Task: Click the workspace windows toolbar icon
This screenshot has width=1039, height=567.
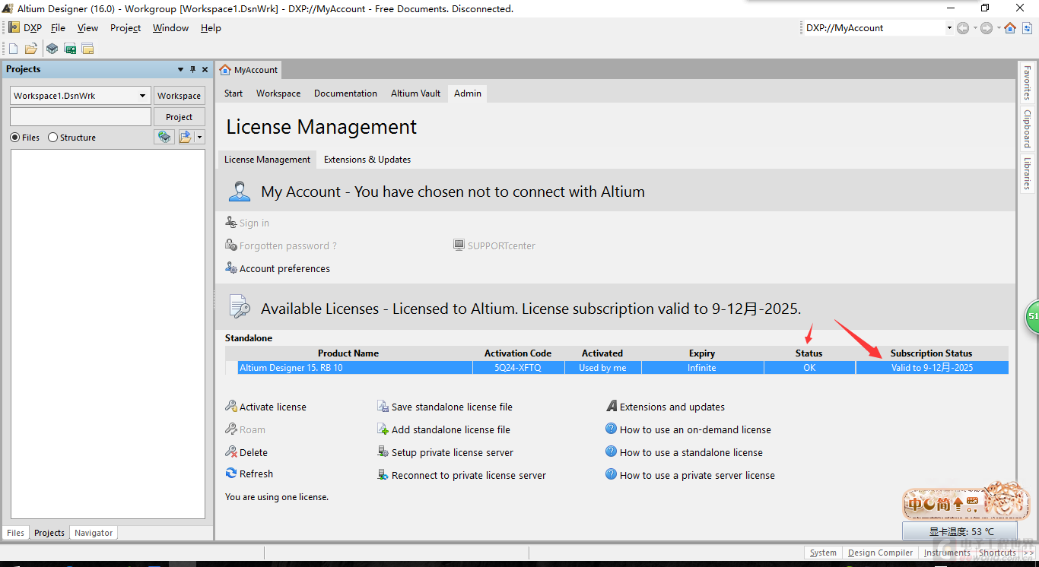Action: tap(87, 49)
